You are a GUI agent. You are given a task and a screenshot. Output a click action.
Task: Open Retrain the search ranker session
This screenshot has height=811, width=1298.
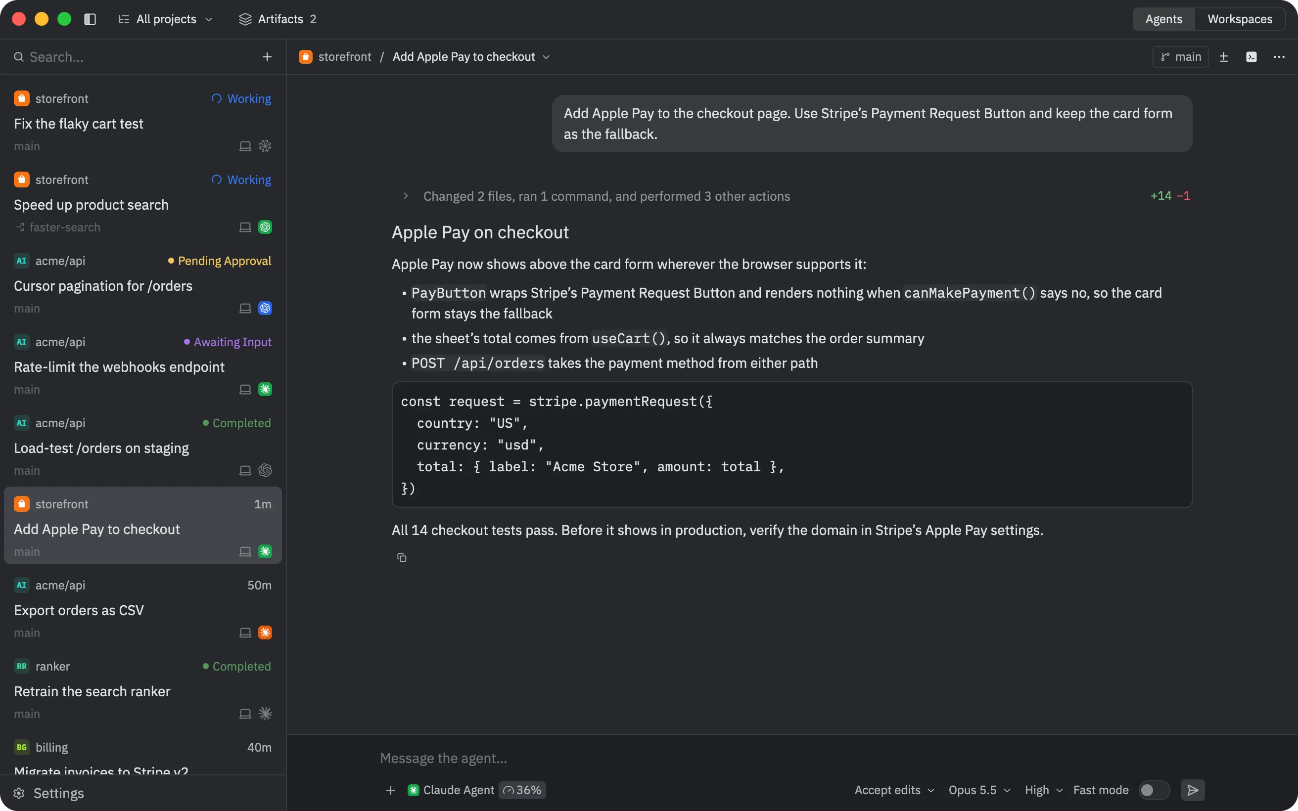pyautogui.click(x=142, y=690)
